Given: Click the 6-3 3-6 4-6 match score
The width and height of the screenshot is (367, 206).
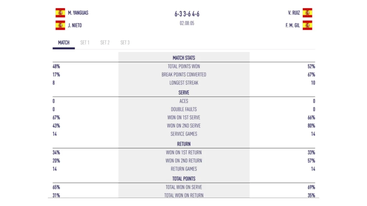Looking at the screenshot, I should (x=187, y=14).
